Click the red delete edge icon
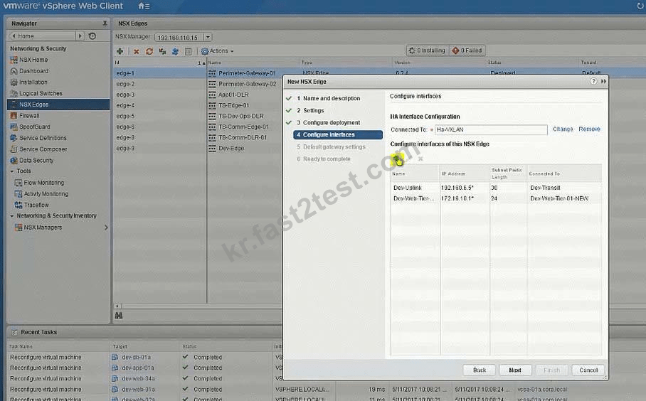This screenshot has height=401, width=646. 137,51
